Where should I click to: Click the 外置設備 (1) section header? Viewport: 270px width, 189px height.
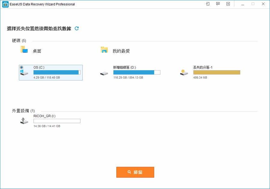[23, 111]
